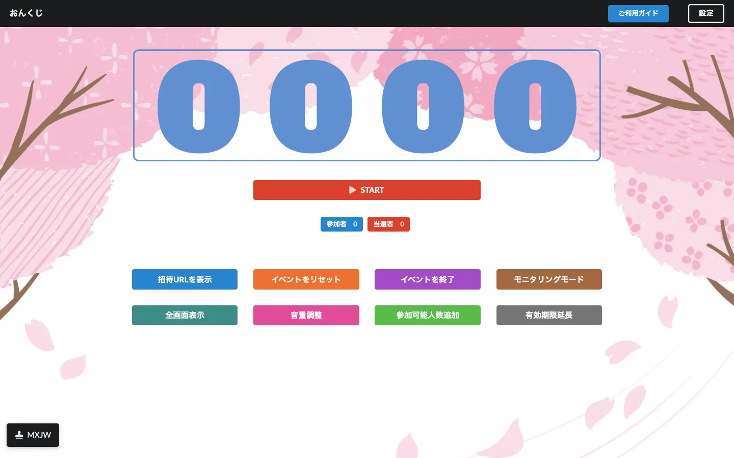Image resolution: width=734 pixels, height=458 pixels.
Task: Show the invitation URL with 招待URLを表示
Action: tap(185, 279)
